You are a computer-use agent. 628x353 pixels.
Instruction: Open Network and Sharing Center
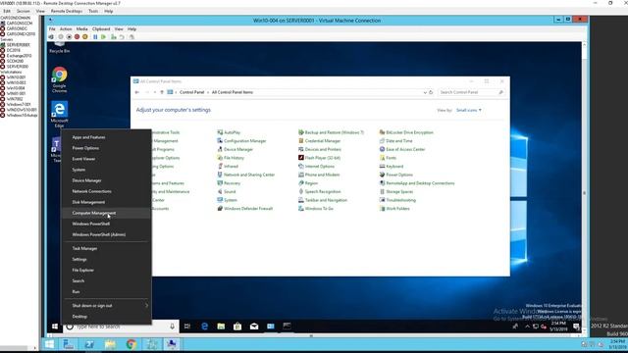coord(246,175)
